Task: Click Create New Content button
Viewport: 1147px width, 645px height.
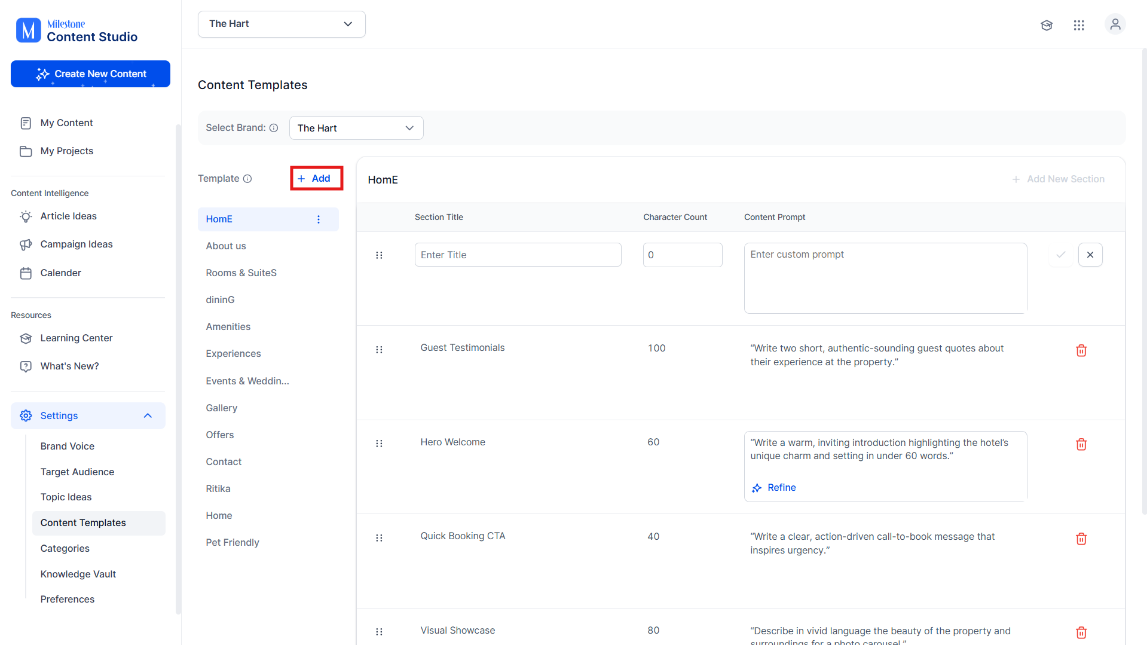Action: 90,74
